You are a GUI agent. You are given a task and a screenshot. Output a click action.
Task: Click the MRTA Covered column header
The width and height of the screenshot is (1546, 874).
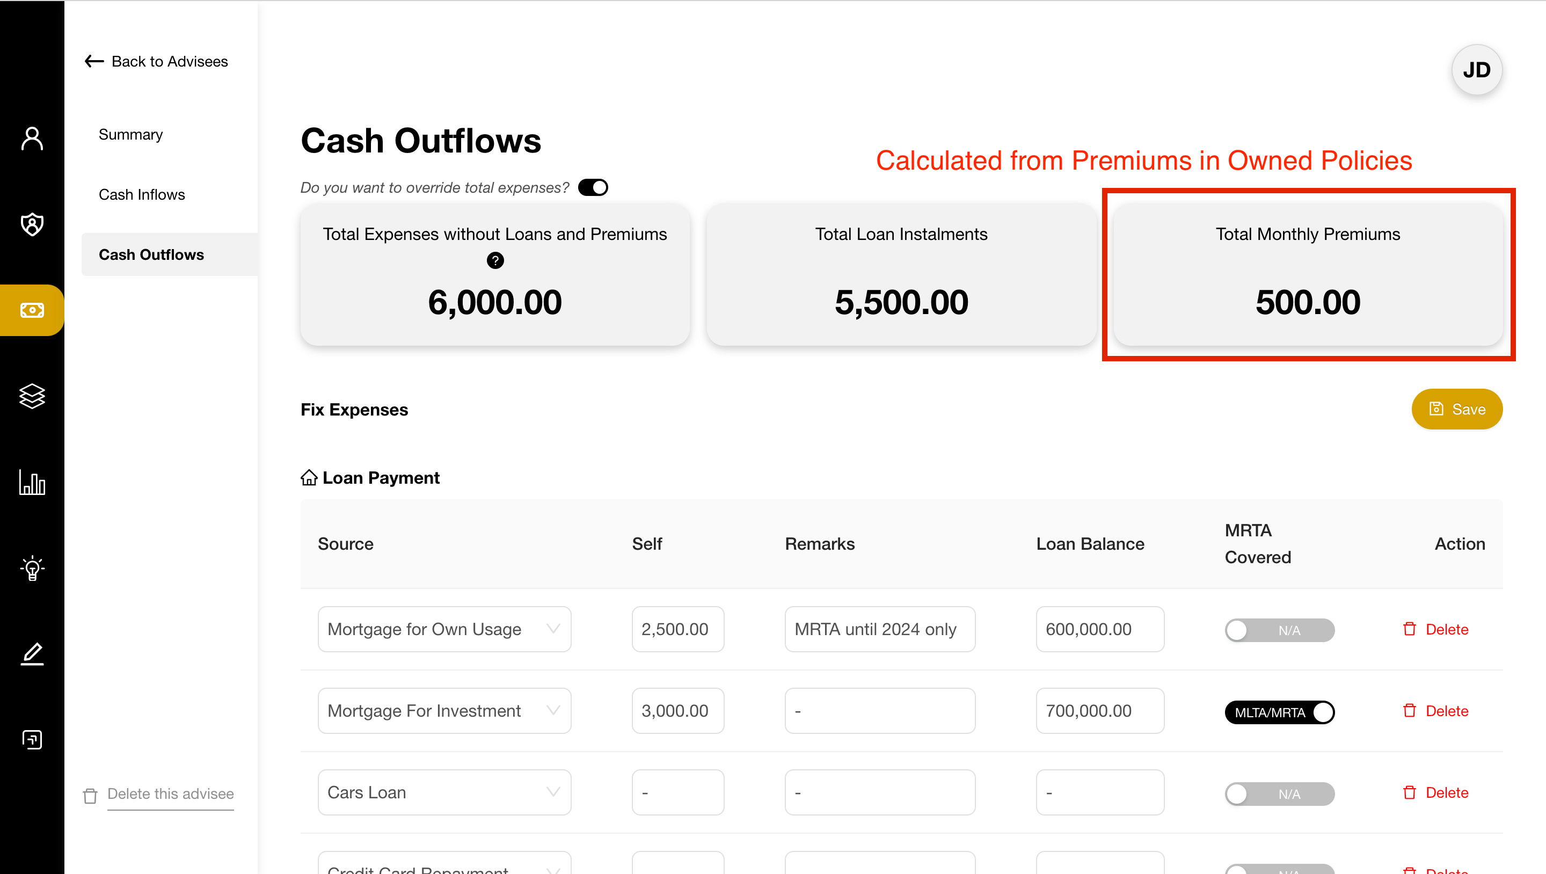[x=1257, y=544]
